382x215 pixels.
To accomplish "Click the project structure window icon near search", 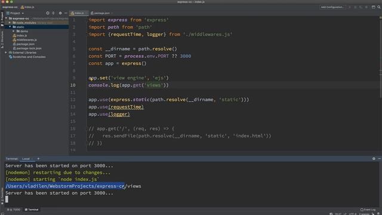I will click(373, 7).
